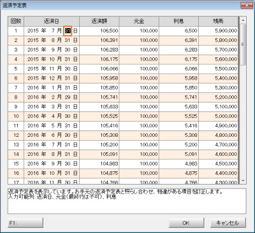
Task: Click the 元金 column header
Action: tap(139, 21)
